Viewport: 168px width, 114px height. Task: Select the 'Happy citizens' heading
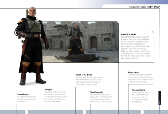pos(139,90)
